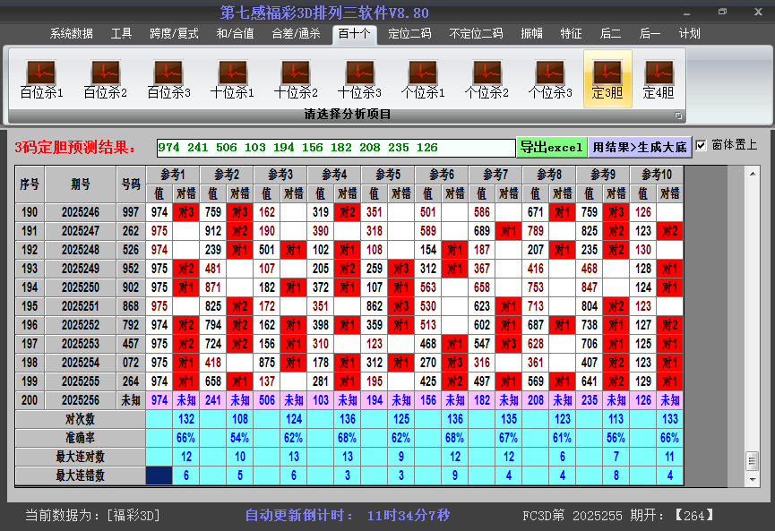Open the 定4胆 analysis icon
Image resolution: width=775 pixels, height=531 pixels.
pos(659,79)
